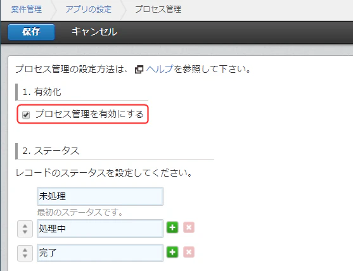Click the reorder handle for 完了
353x271 pixels.
tap(25, 253)
